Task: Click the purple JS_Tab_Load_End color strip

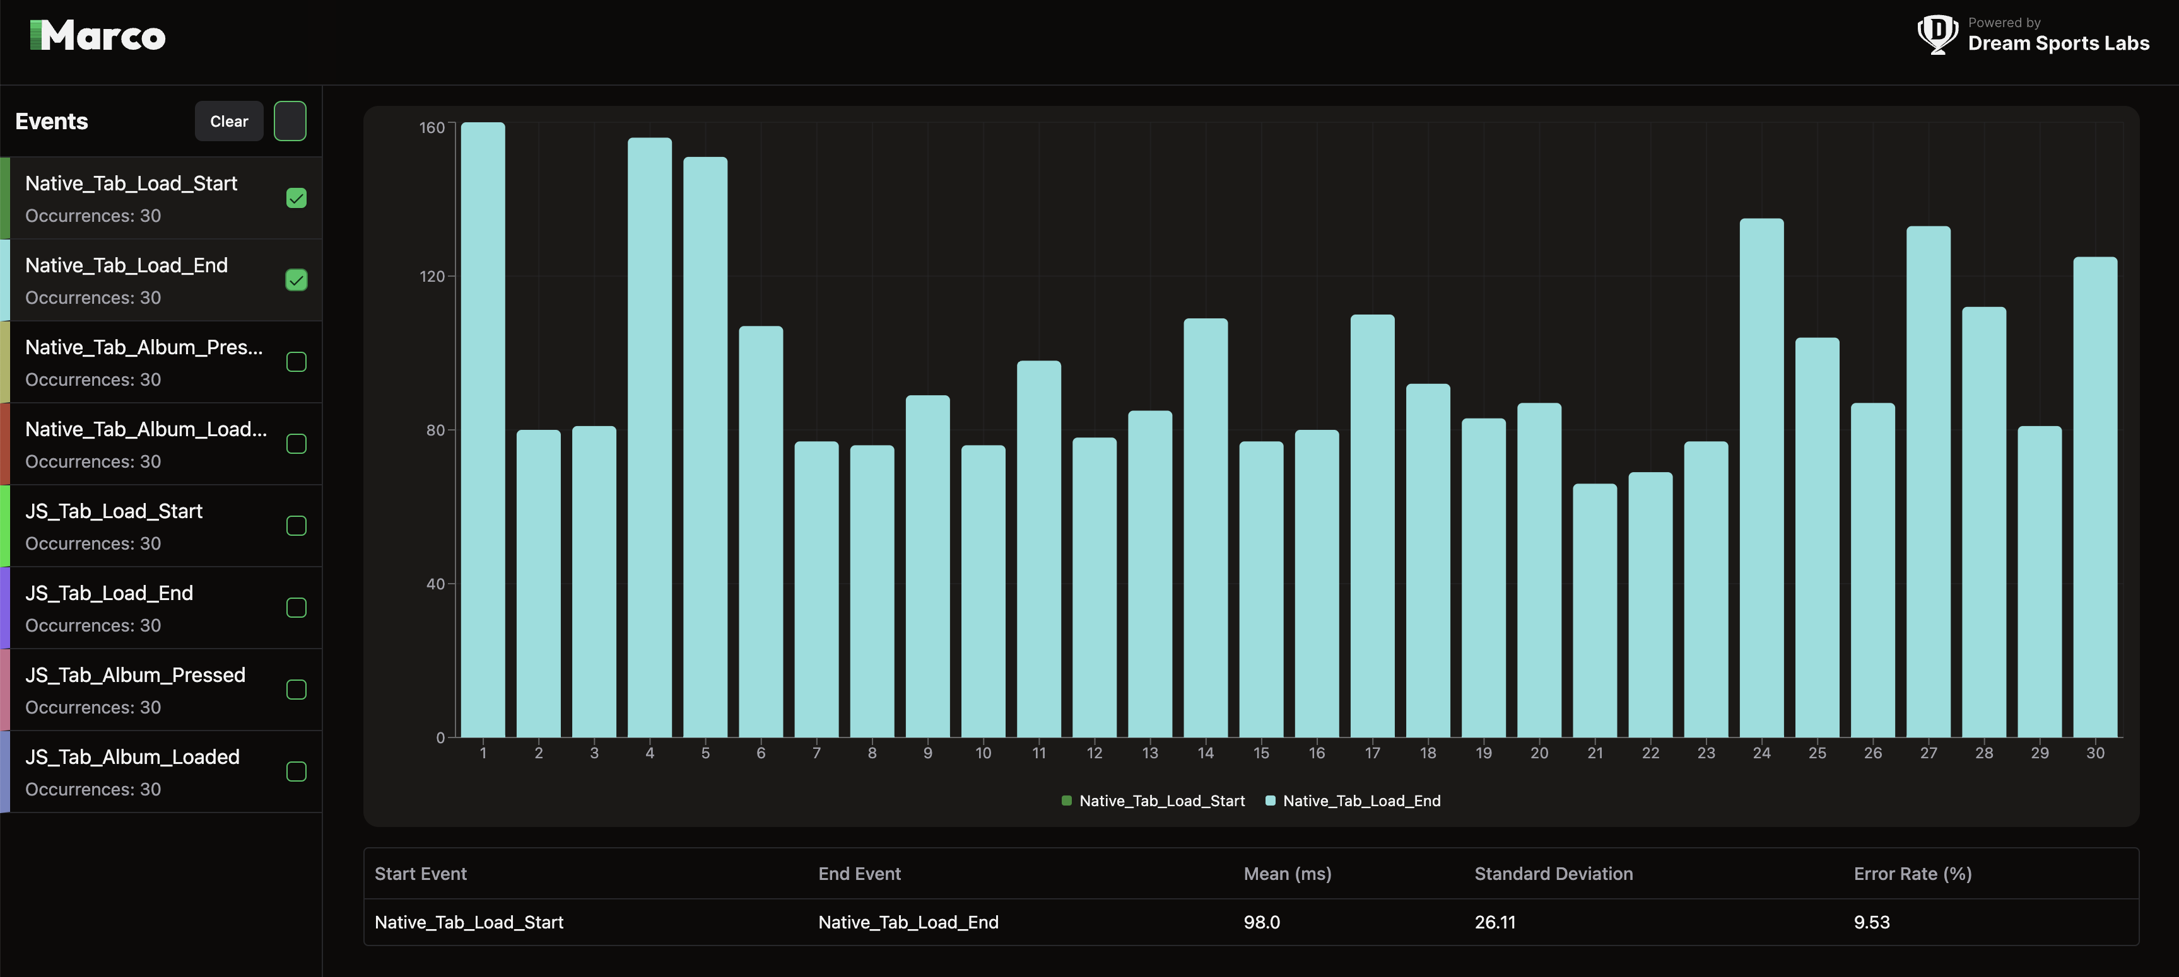Action: click(x=5, y=608)
